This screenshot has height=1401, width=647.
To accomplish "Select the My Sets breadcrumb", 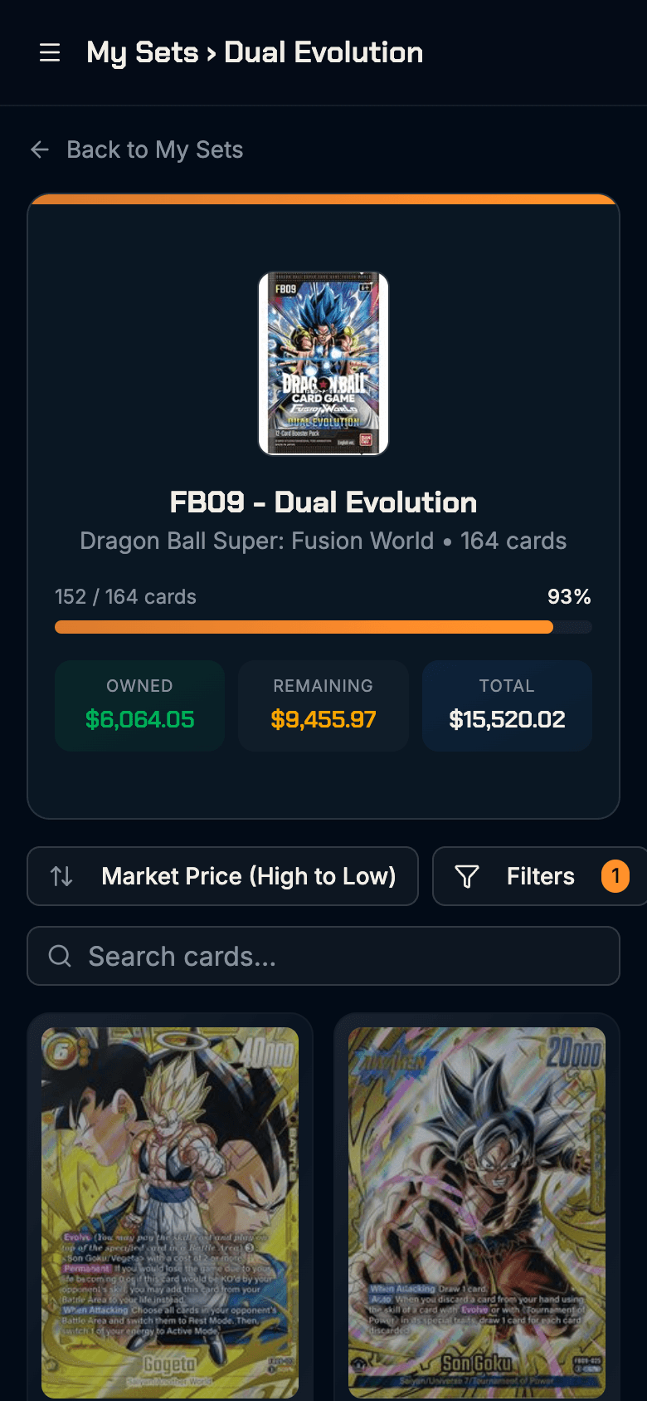I will tap(143, 52).
